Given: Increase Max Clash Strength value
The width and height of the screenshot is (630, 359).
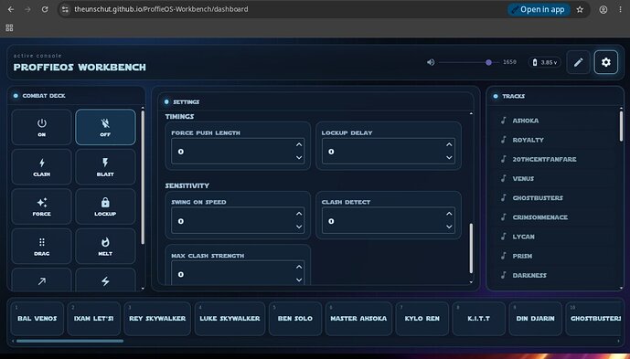Looking at the screenshot, I should [299, 267].
